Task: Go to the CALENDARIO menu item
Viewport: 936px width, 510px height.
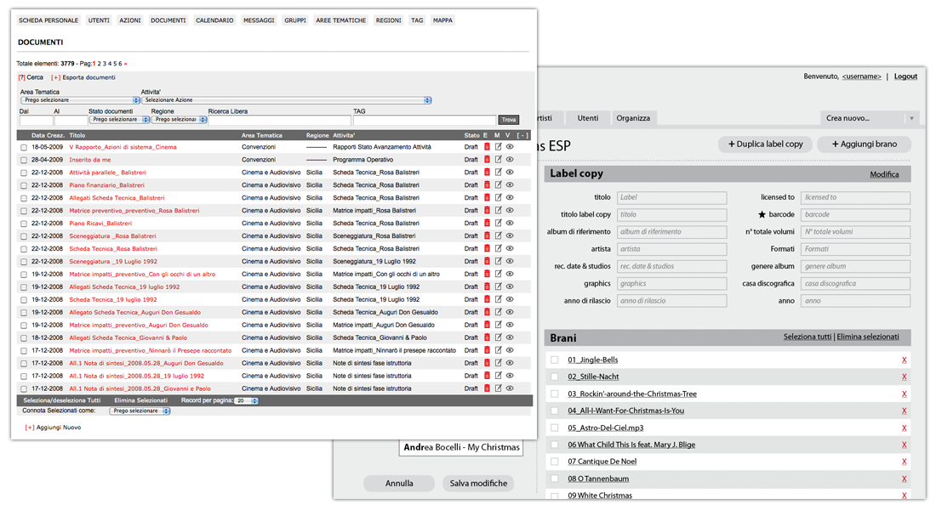Action: (x=215, y=20)
